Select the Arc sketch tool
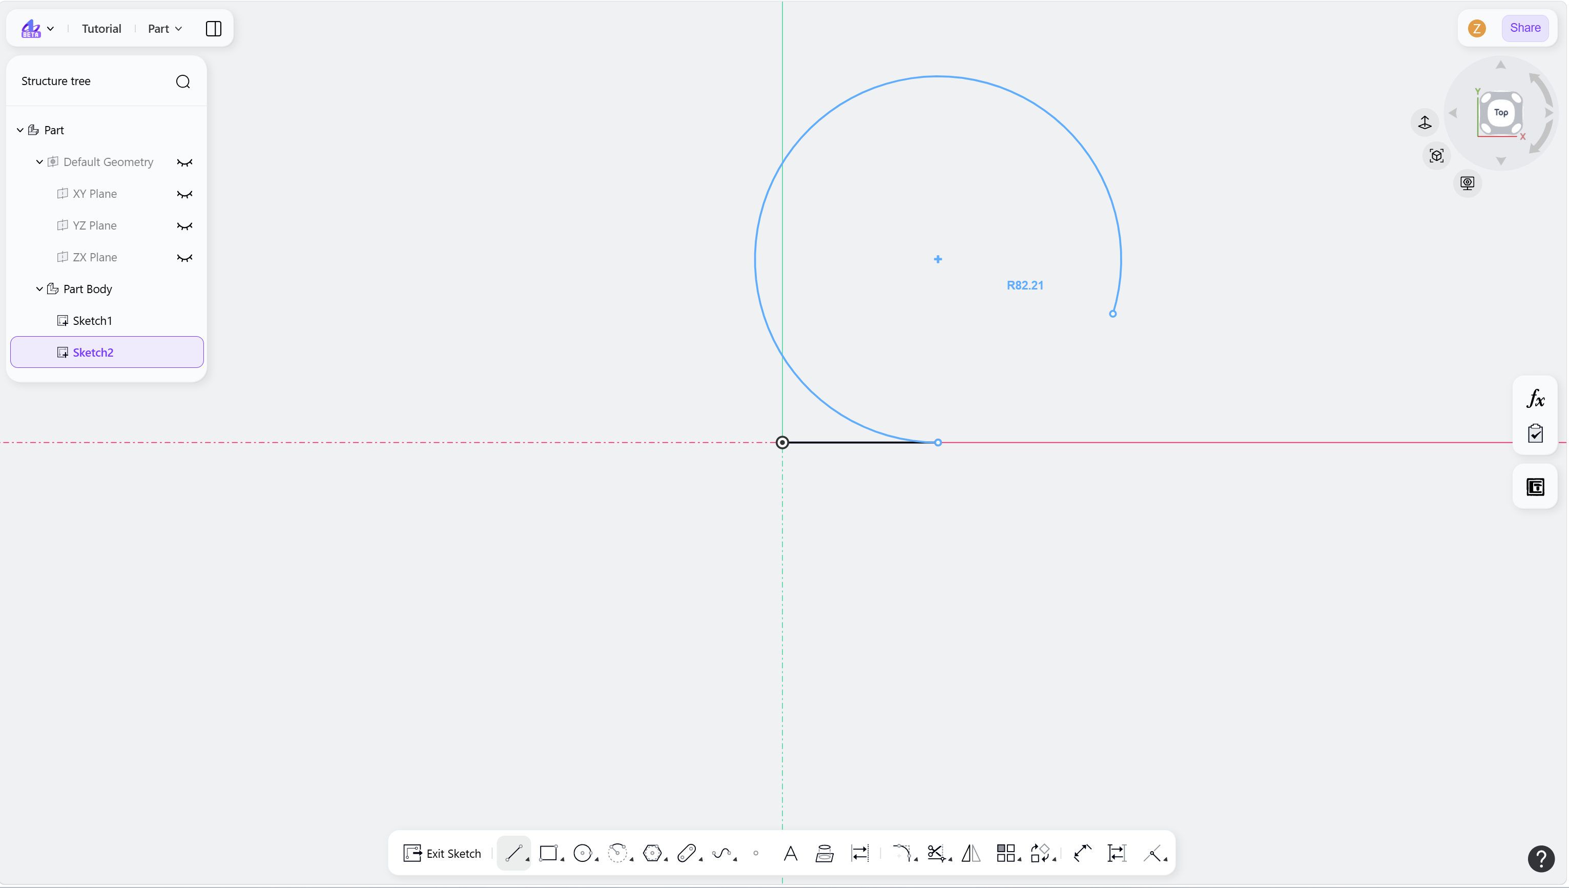The image size is (1569, 888). (x=617, y=853)
